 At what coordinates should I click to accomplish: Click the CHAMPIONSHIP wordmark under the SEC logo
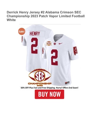pyautogui.click(x=40, y=84)
